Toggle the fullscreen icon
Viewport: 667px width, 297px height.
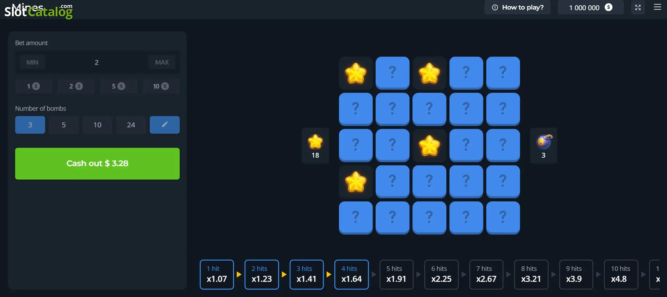click(638, 7)
